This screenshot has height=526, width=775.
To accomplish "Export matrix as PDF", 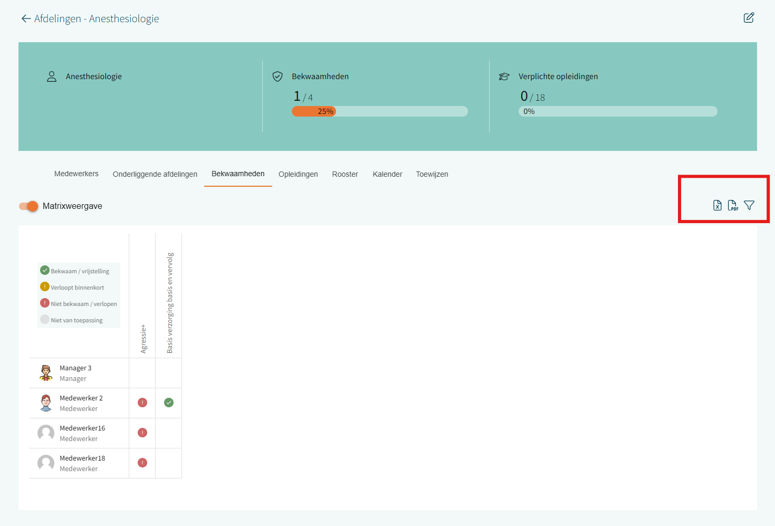I will coord(733,205).
